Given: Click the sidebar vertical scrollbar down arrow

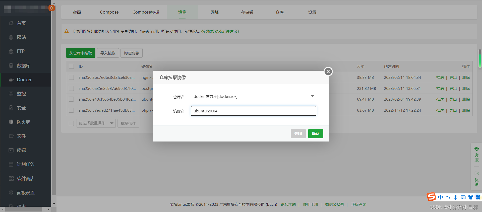Looking at the screenshot, I should tap(54, 204).
